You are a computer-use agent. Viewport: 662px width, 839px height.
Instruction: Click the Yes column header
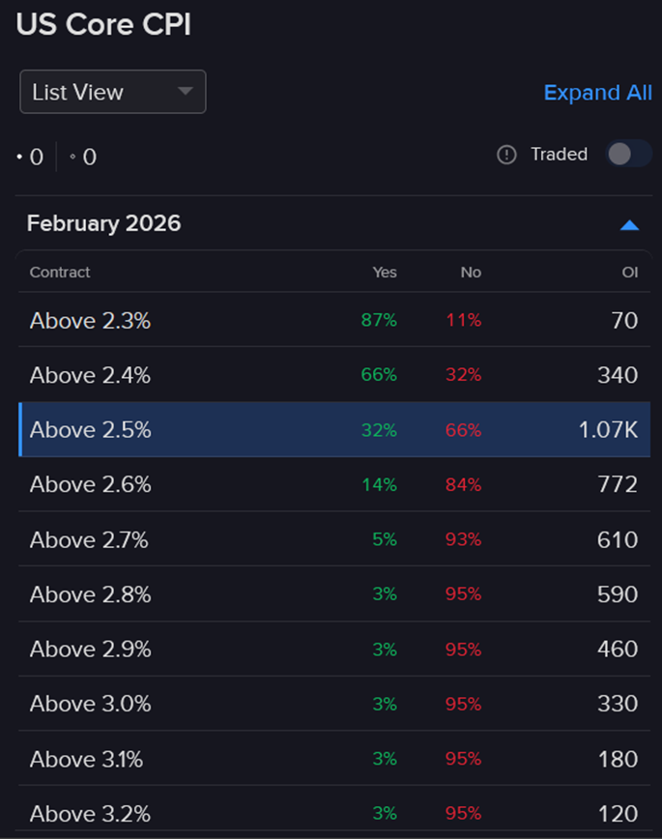(385, 273)
